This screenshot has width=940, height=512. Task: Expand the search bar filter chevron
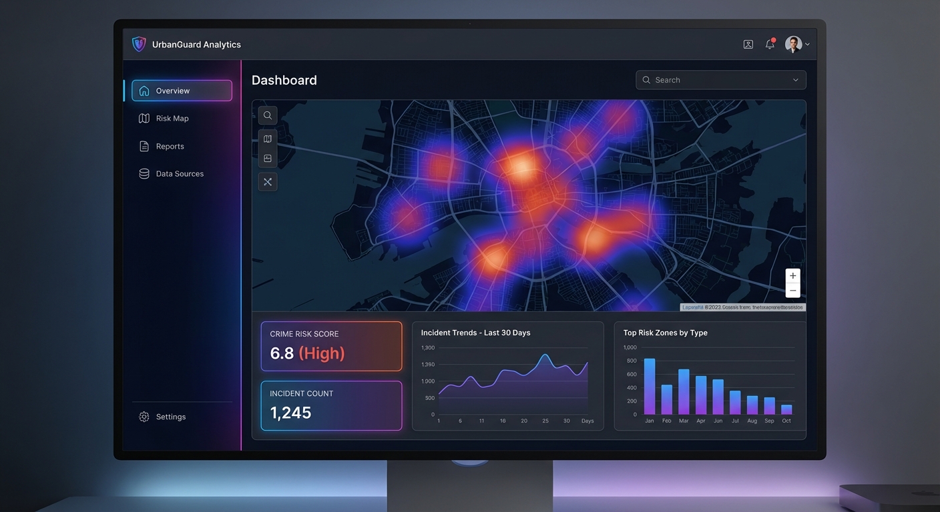click(795, 79)
